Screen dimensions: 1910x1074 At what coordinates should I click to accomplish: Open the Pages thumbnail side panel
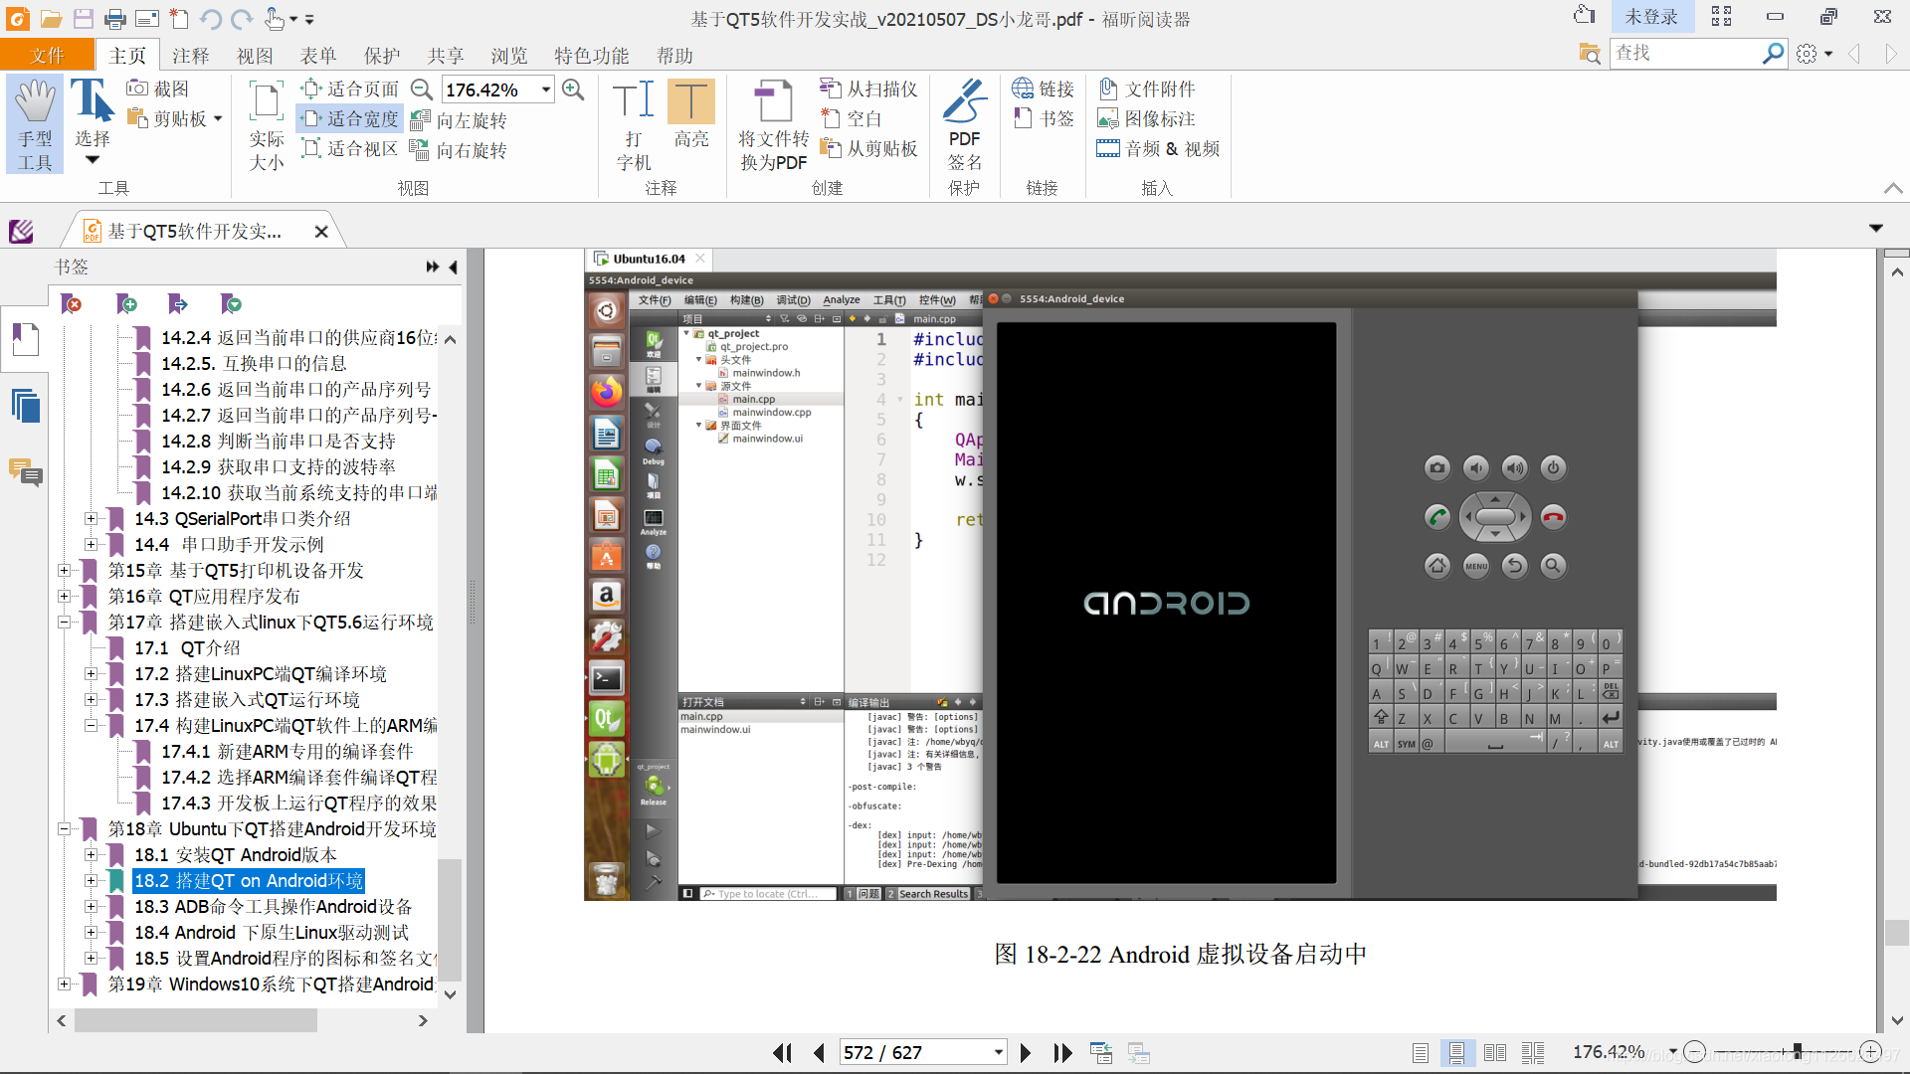point(26,406)
